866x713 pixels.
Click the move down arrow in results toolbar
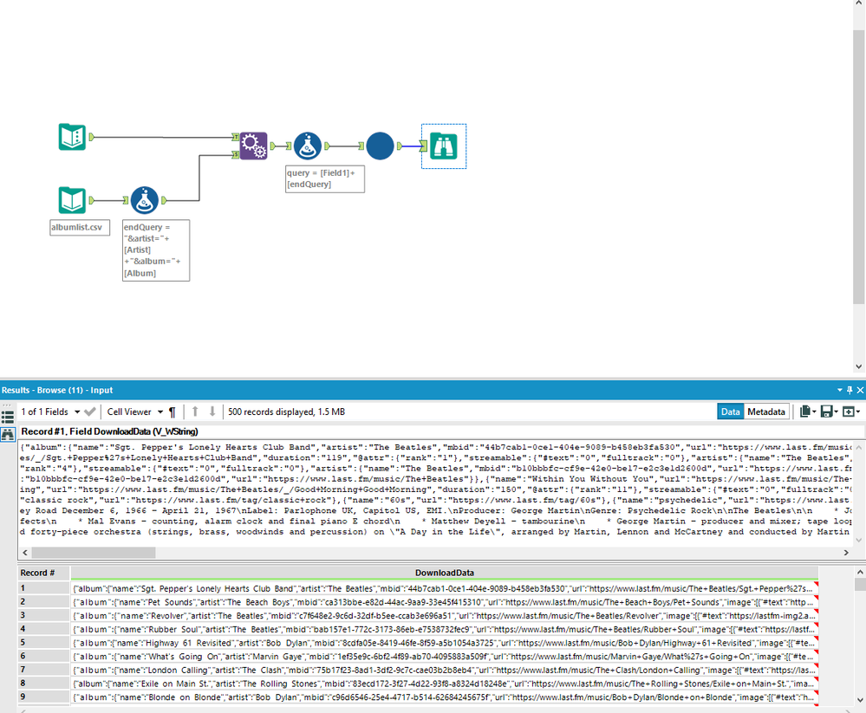(212, 412)
